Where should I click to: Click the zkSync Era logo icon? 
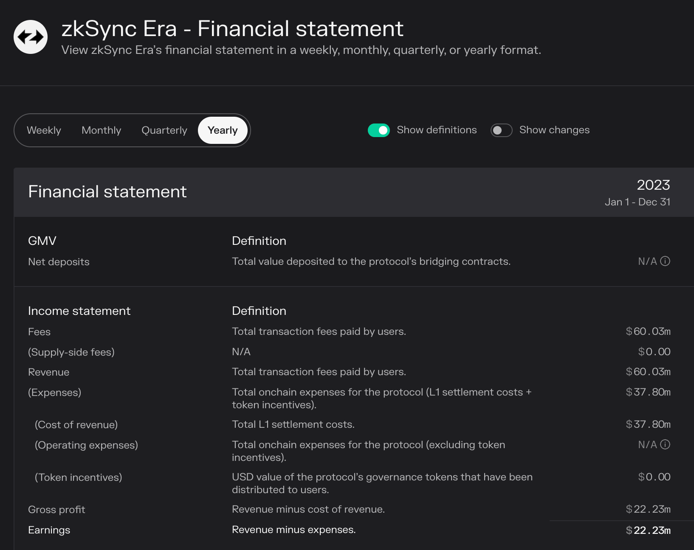31,37
